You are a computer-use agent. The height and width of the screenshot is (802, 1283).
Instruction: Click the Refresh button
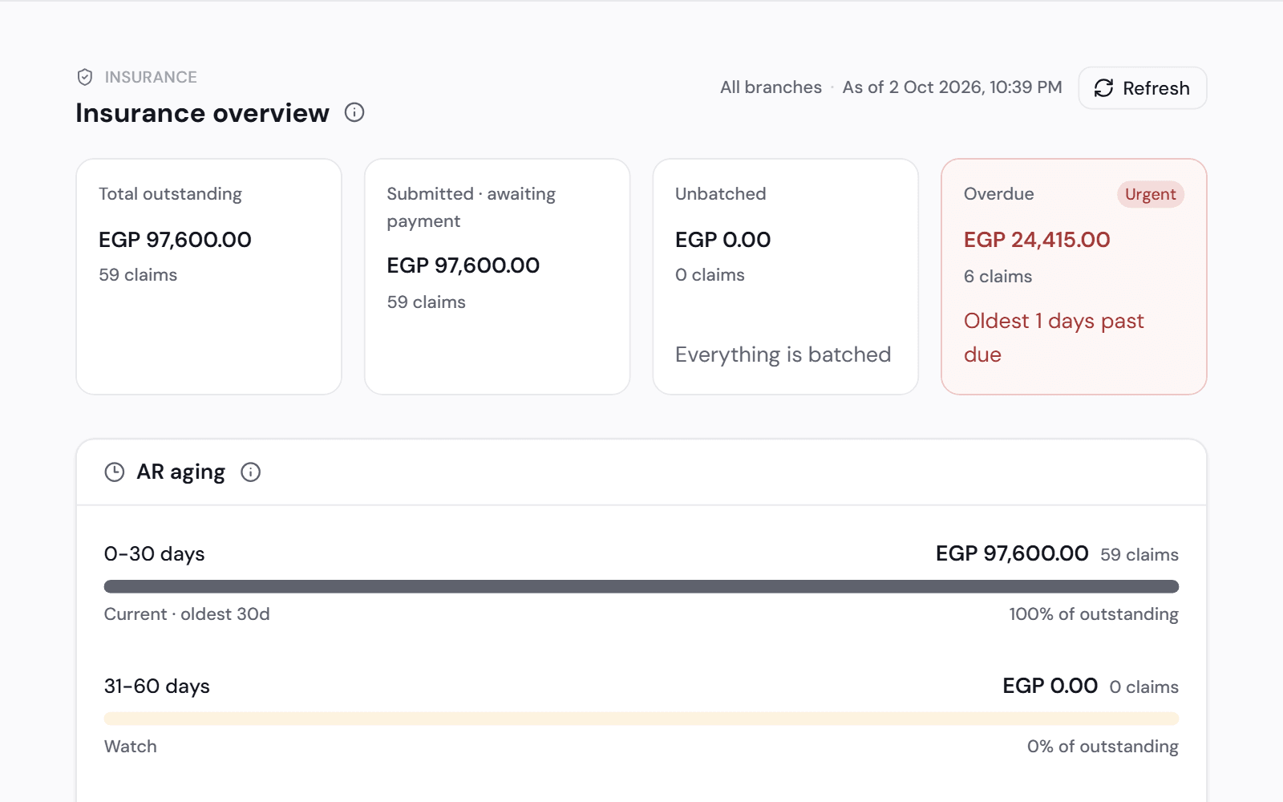pos(1143,88)
